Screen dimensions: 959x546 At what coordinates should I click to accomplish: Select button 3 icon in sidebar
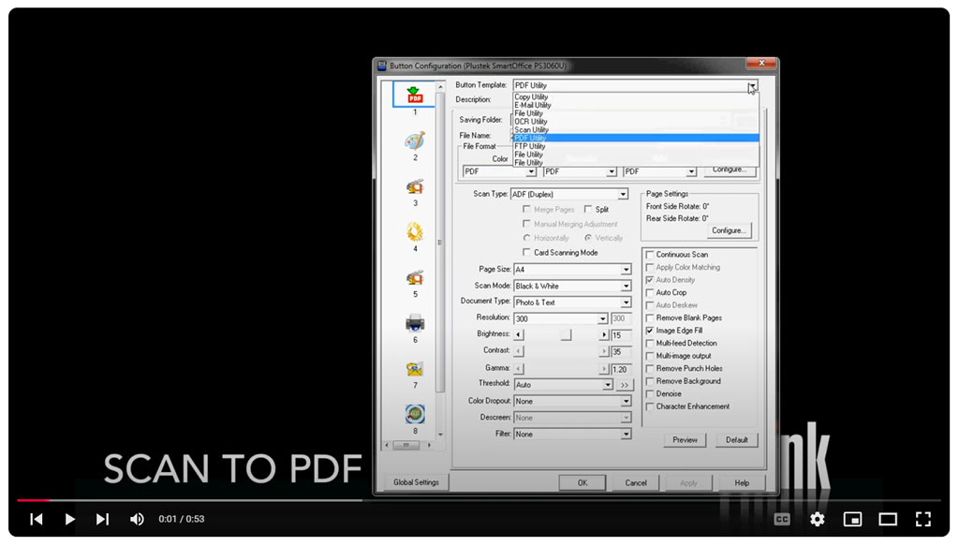tap(415, 186)
